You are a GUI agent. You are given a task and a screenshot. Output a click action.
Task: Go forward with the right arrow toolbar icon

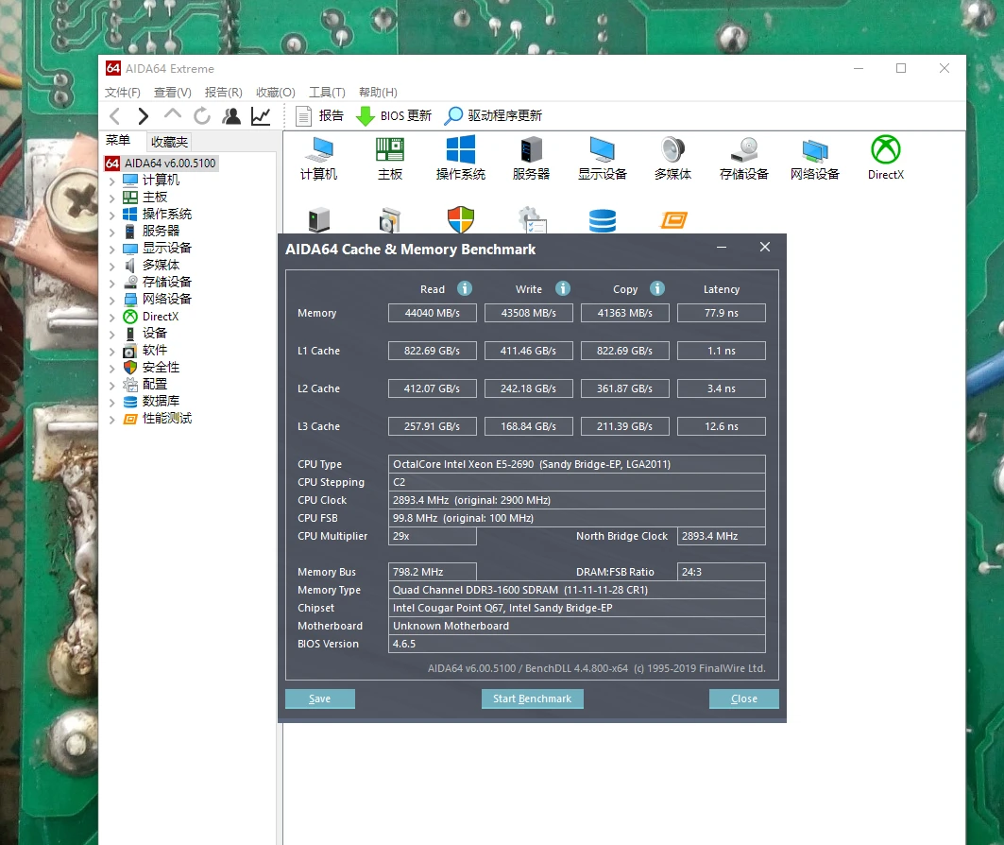point(143,116)
